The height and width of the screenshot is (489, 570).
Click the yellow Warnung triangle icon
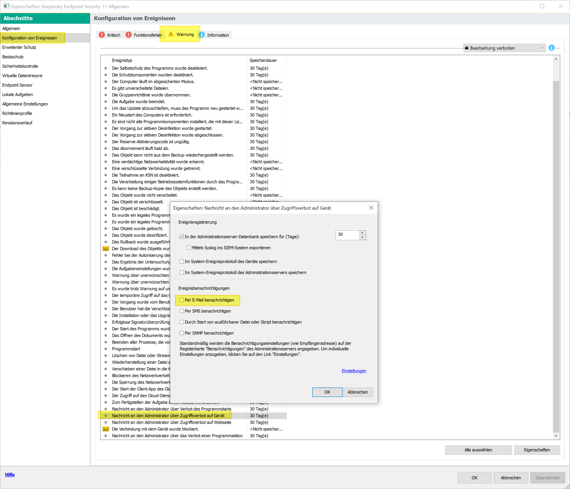coord(171,34)
